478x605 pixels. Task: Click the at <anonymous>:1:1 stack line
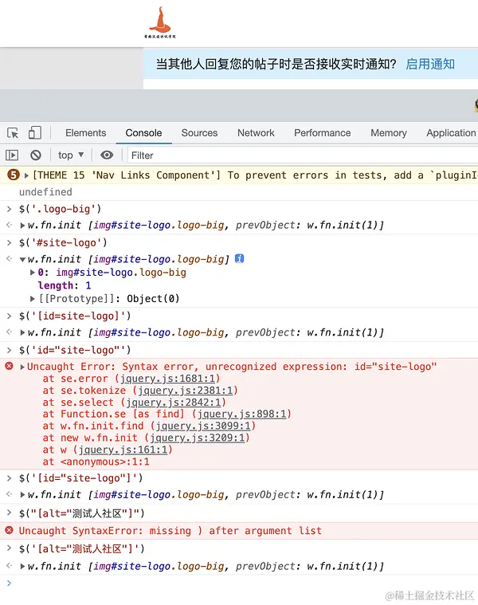(96, 462)
